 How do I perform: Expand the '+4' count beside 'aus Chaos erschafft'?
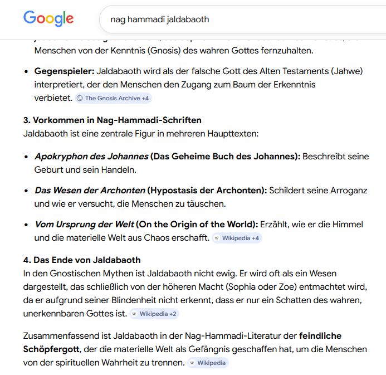[x=255, y=238]
